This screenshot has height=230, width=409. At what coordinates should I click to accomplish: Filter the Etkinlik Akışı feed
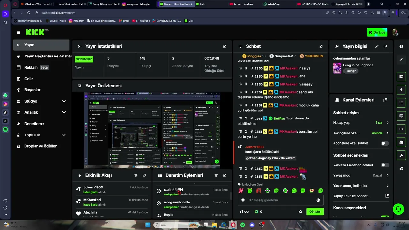(136, 175)
